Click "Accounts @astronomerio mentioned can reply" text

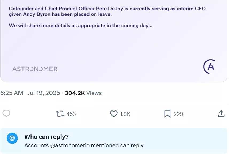[x=84, y=145]
